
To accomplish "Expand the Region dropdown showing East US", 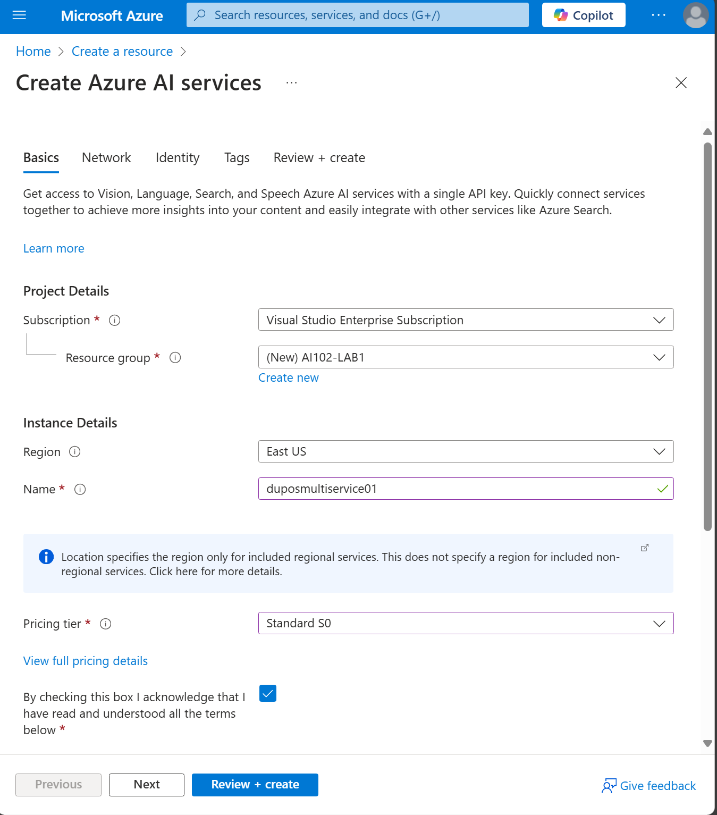I will point(466,451).
